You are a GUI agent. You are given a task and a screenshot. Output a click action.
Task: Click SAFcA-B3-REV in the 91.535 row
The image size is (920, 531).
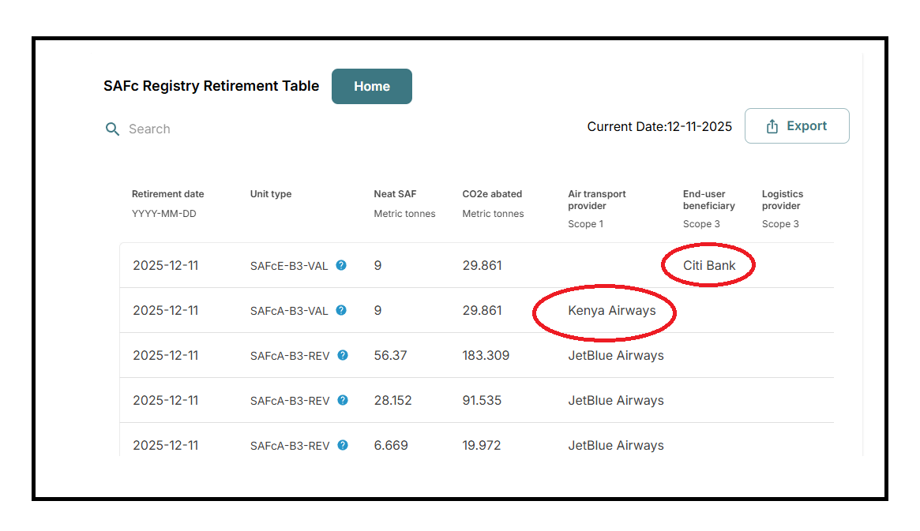pyautogui.click(x=290, y=402)
